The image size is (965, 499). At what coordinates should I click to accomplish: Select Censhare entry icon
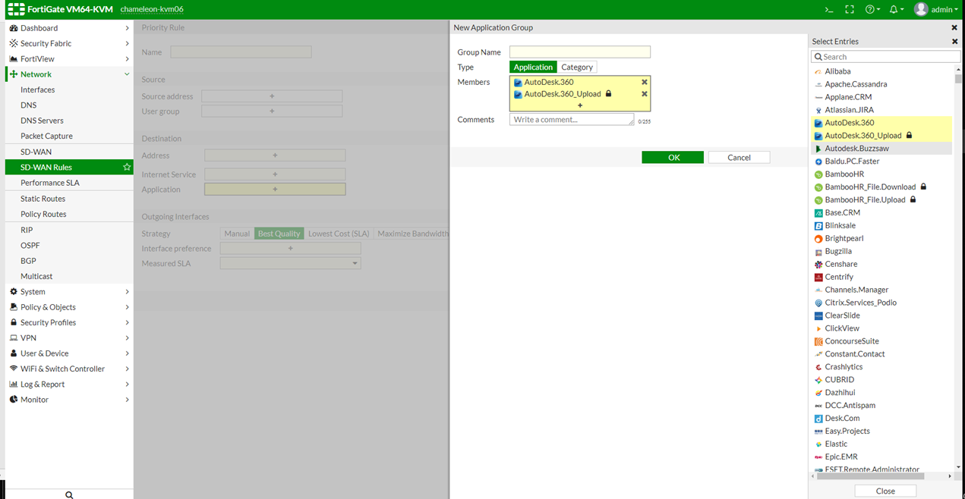click(x=818, y=265)
